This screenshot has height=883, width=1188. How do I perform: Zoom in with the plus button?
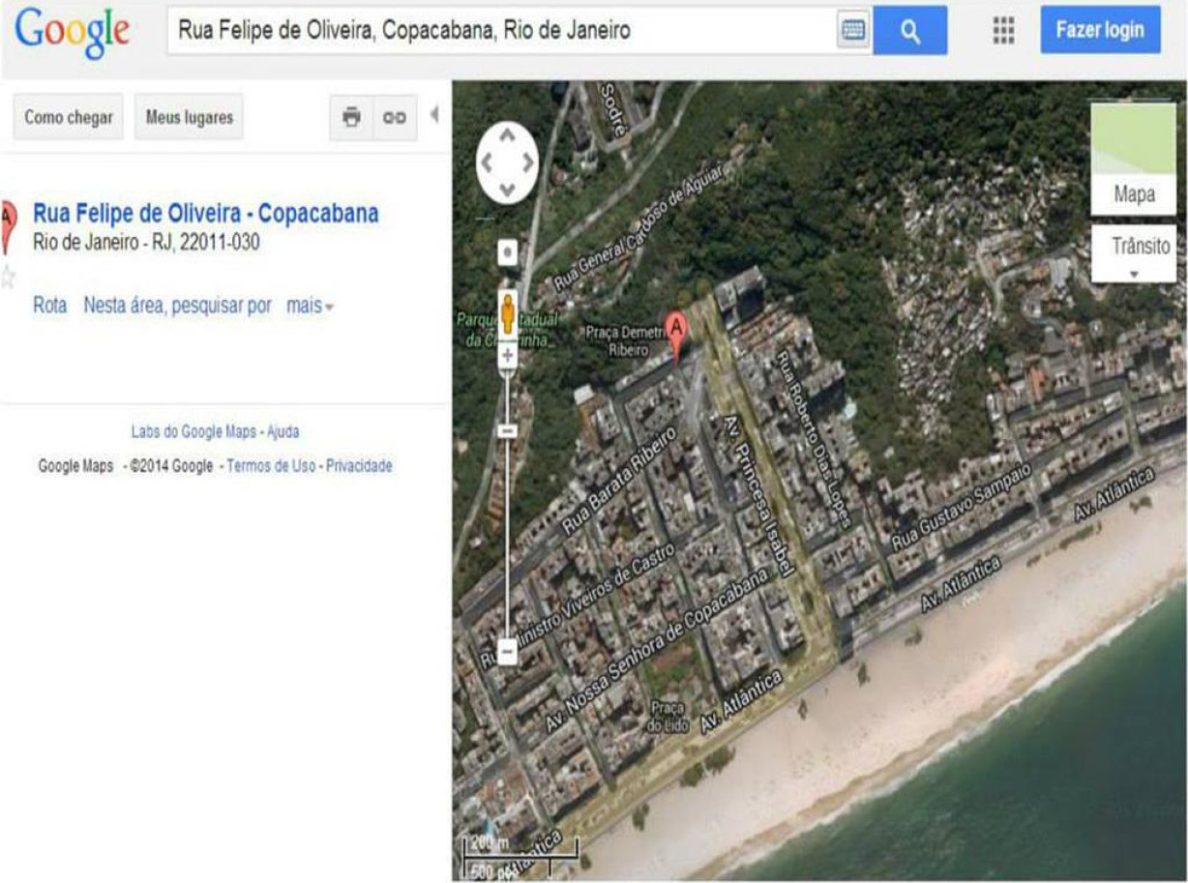(x=508, y=356)
